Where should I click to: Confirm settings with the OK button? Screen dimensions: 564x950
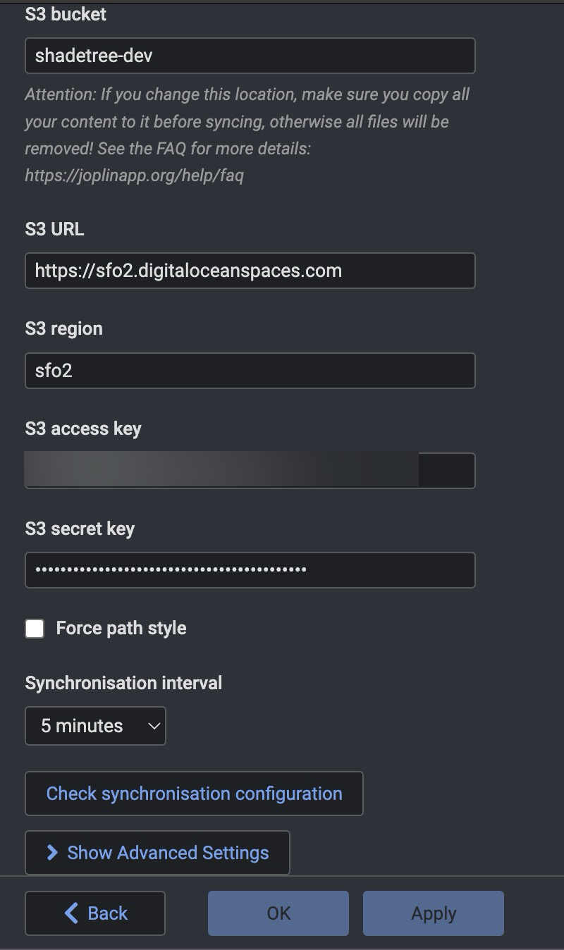278,913
